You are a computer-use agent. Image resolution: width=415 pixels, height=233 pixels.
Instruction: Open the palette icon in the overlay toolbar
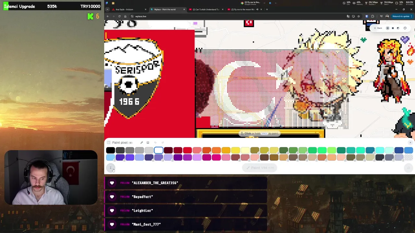coord(405,28)
